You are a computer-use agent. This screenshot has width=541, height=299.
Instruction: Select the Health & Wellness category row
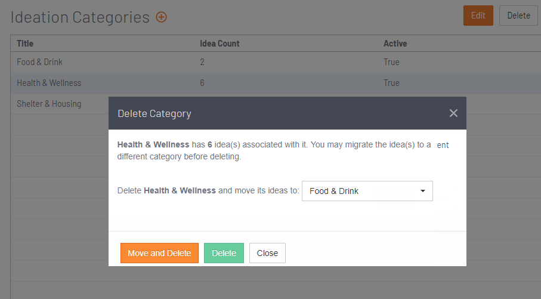tap(276, 83)
